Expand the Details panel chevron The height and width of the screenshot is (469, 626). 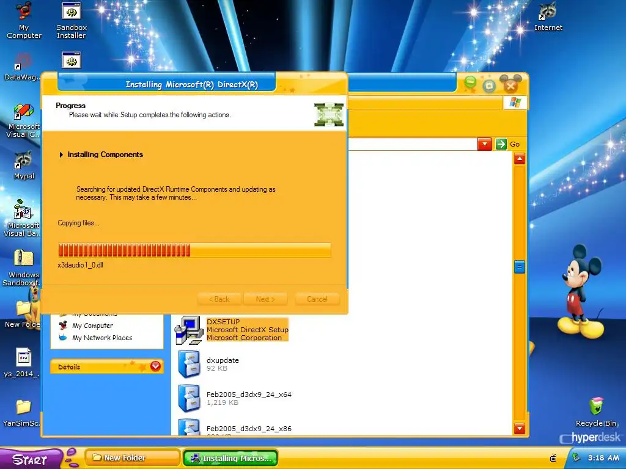(155, 366)
